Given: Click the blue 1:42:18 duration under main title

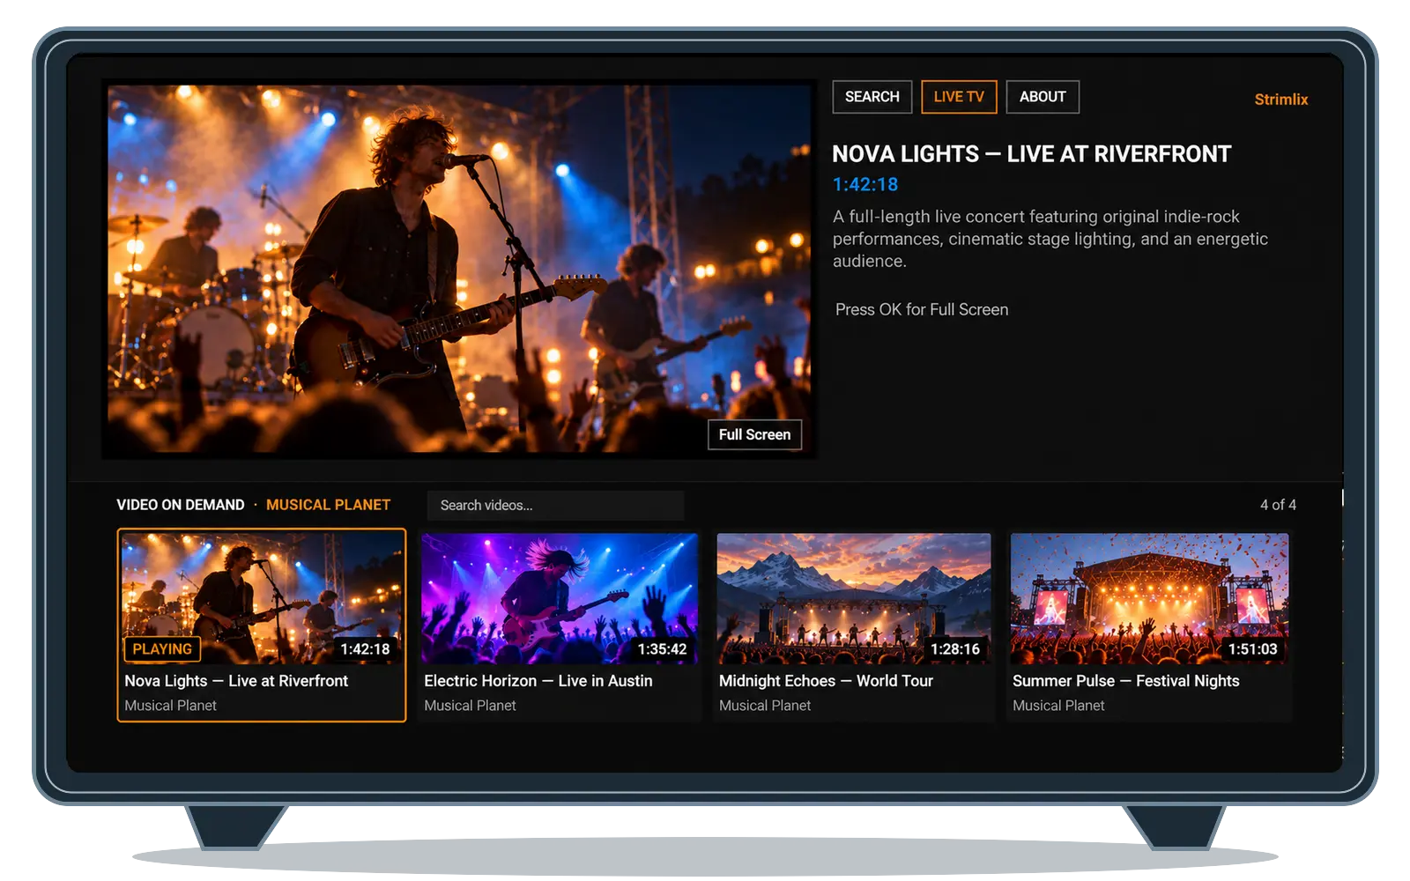Looking at the screenshot, I should click(865, 184).
